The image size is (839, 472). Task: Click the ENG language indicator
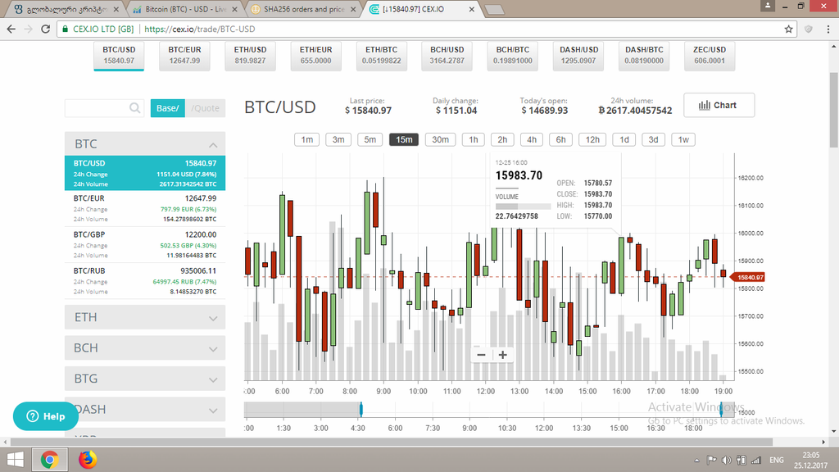click(x=777, y=461)
